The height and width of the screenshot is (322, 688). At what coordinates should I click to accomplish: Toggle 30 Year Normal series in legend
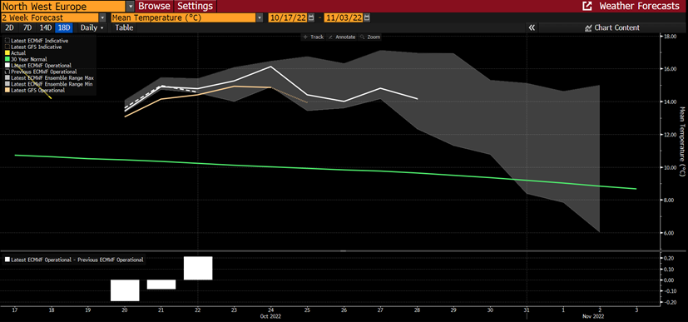(26, 59)
